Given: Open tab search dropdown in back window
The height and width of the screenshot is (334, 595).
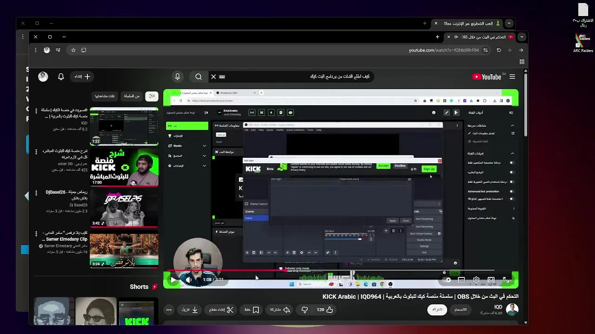Looking at the screenshot, I should pyautogui.click(x=509, y=23).
